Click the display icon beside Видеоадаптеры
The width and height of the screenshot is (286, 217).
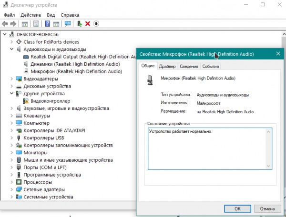click(x=19, y=79)
